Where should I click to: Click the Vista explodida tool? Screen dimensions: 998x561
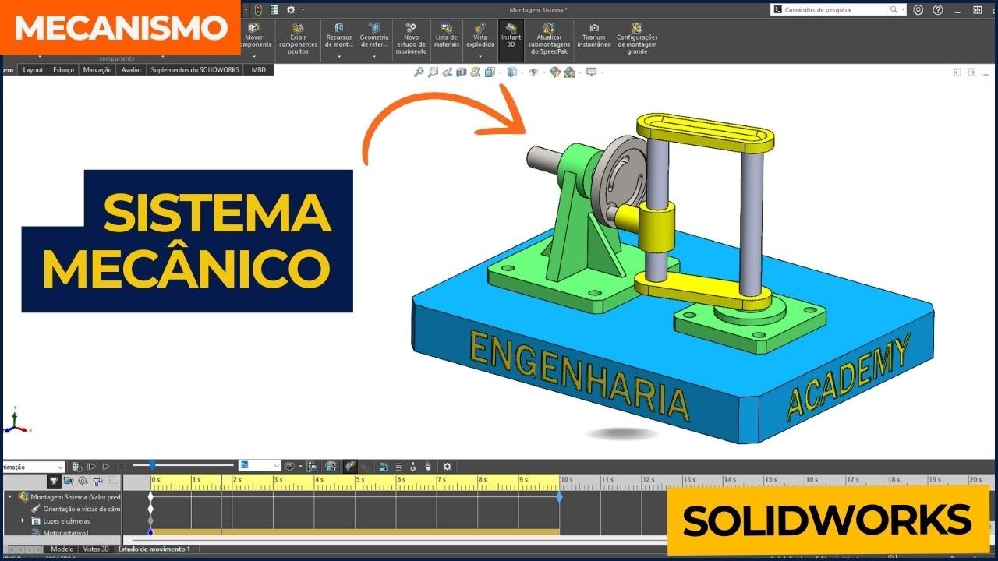pyautogui.click(x=480, y=36)
